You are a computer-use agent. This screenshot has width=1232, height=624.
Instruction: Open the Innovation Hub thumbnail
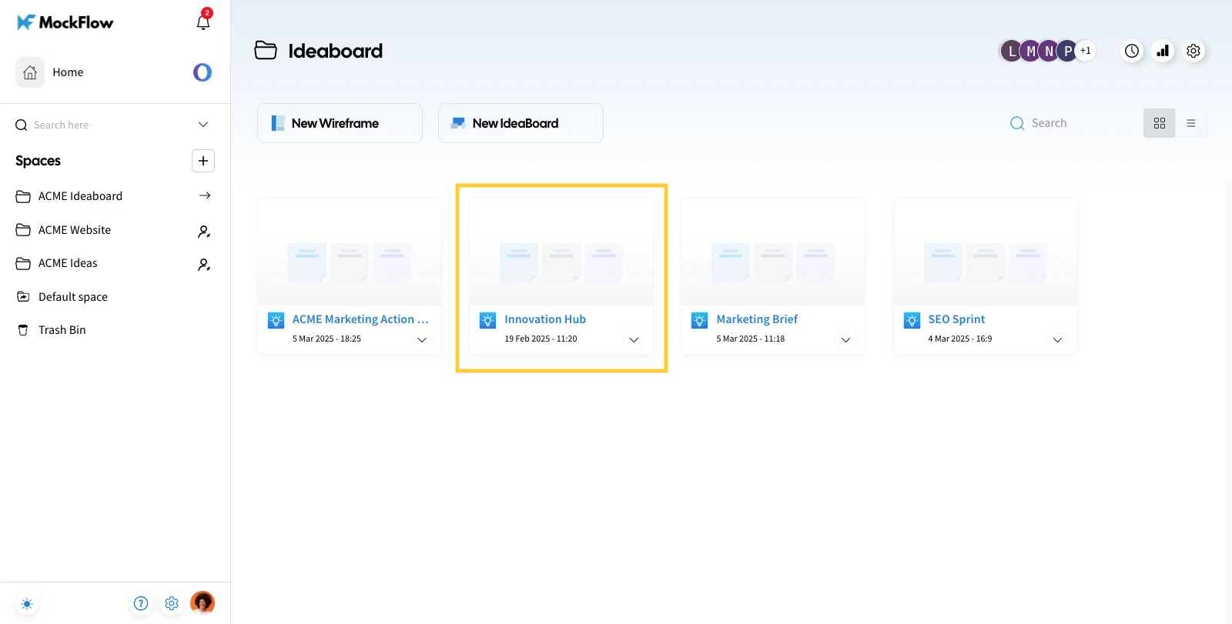pos(561,252)
